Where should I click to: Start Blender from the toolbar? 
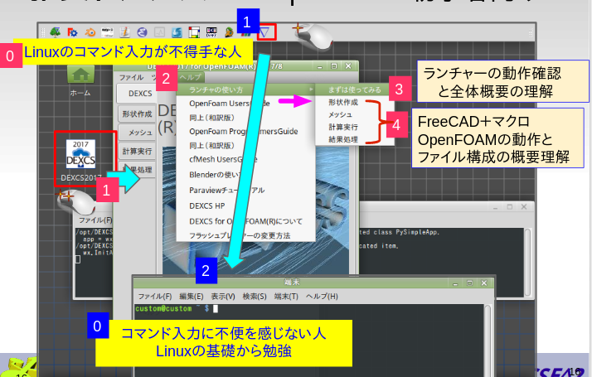[90, 32]
